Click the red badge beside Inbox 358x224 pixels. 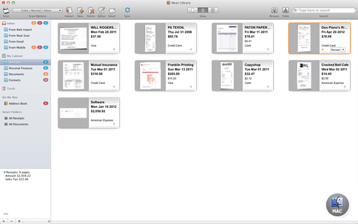(40, 23)
